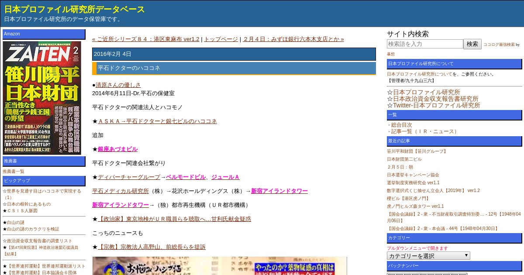Open 記事一覧（ＩＲ・ニュース）link
This screenshot has height=275, width=524.
(424, 131)
